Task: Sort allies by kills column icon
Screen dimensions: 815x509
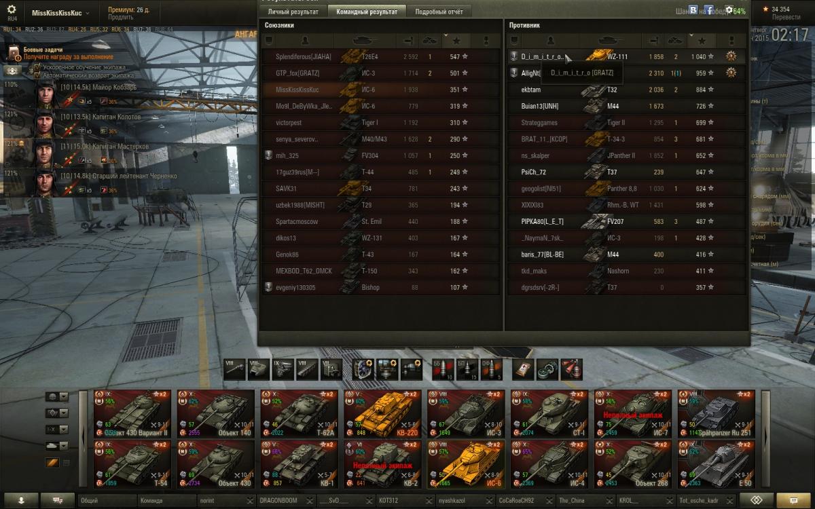Action: coord(430,41)
